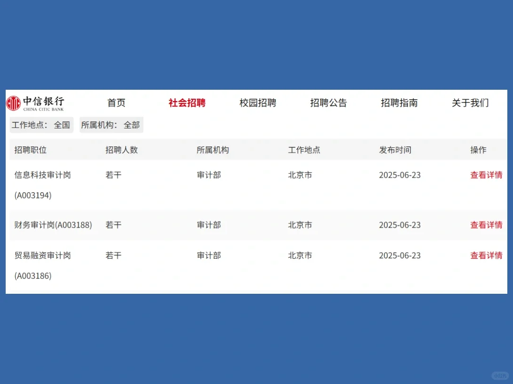Screen dimensions: 513x384
Task: Open the 招聘公告 menu item
Action: (328, 103)
